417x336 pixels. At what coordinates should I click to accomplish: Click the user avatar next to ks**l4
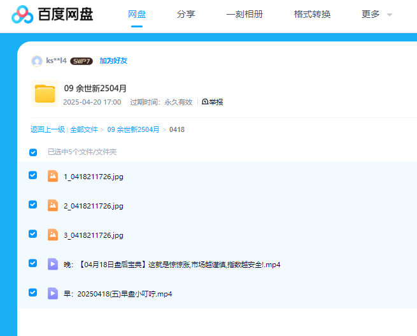(x=37, y=61)
